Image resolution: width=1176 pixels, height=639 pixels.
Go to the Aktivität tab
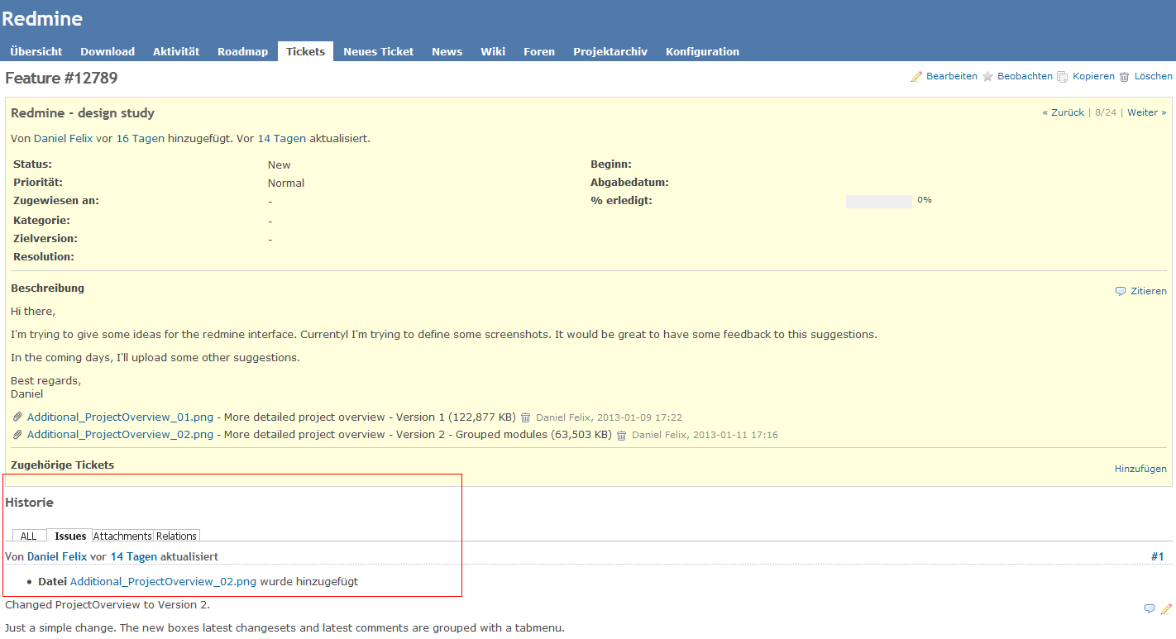click(176, 51)
